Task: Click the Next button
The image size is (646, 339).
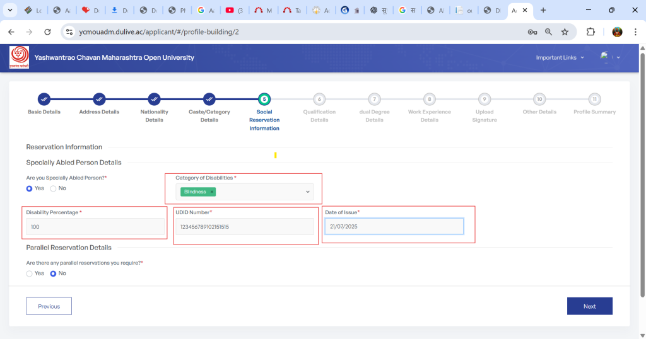Action: (589, 306)
